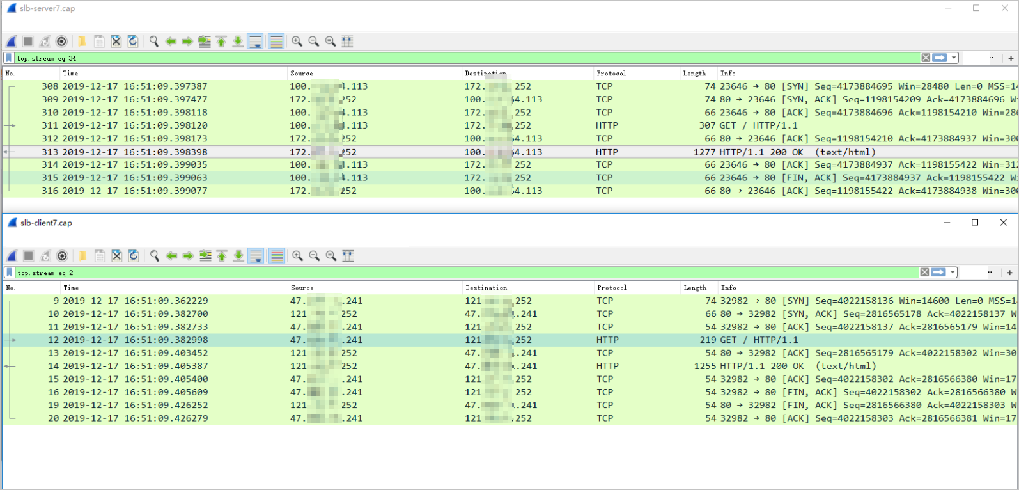Screen dimensions: 1019x490
Task: Zoom in packet text in slb-server7.cap
Action: click(297, 42)
